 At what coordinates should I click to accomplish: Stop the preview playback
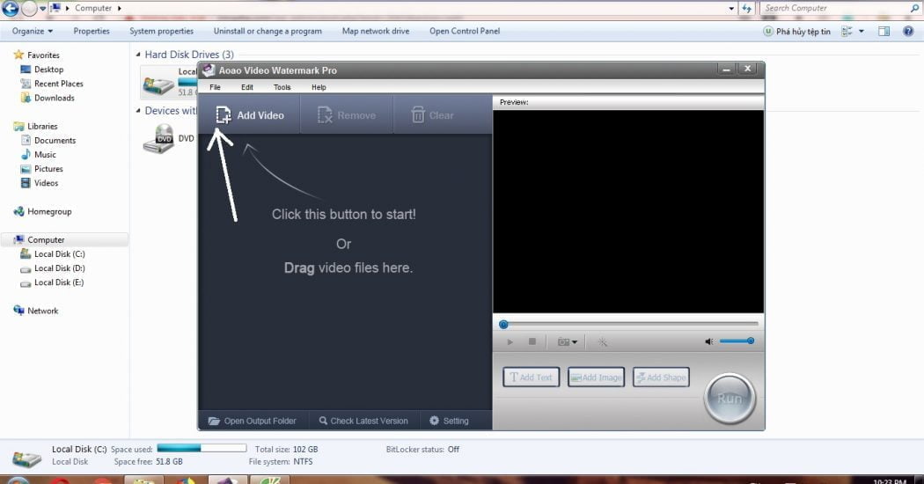tap(532, 341)
